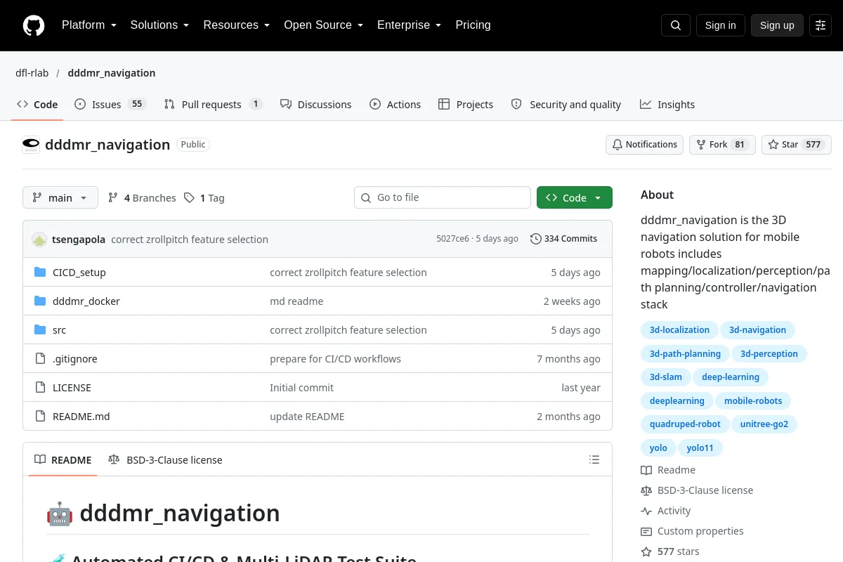The image size is (843, 562).
Task: Click the Go to file input
Action: pyautogui.click(x=443, y=198)
